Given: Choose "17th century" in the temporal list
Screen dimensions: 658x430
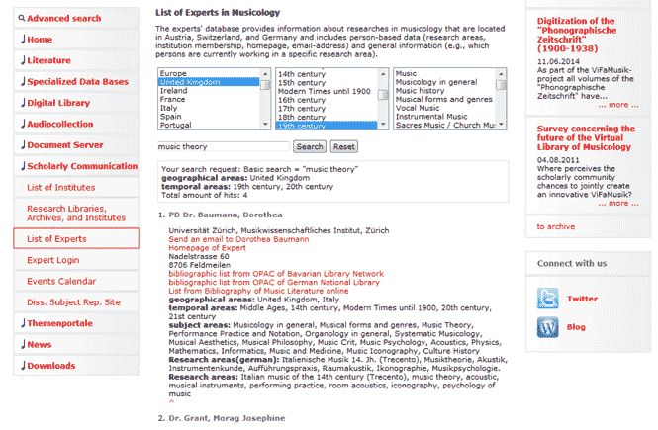Looking at the screenshot, I should (x=301, y=109).
